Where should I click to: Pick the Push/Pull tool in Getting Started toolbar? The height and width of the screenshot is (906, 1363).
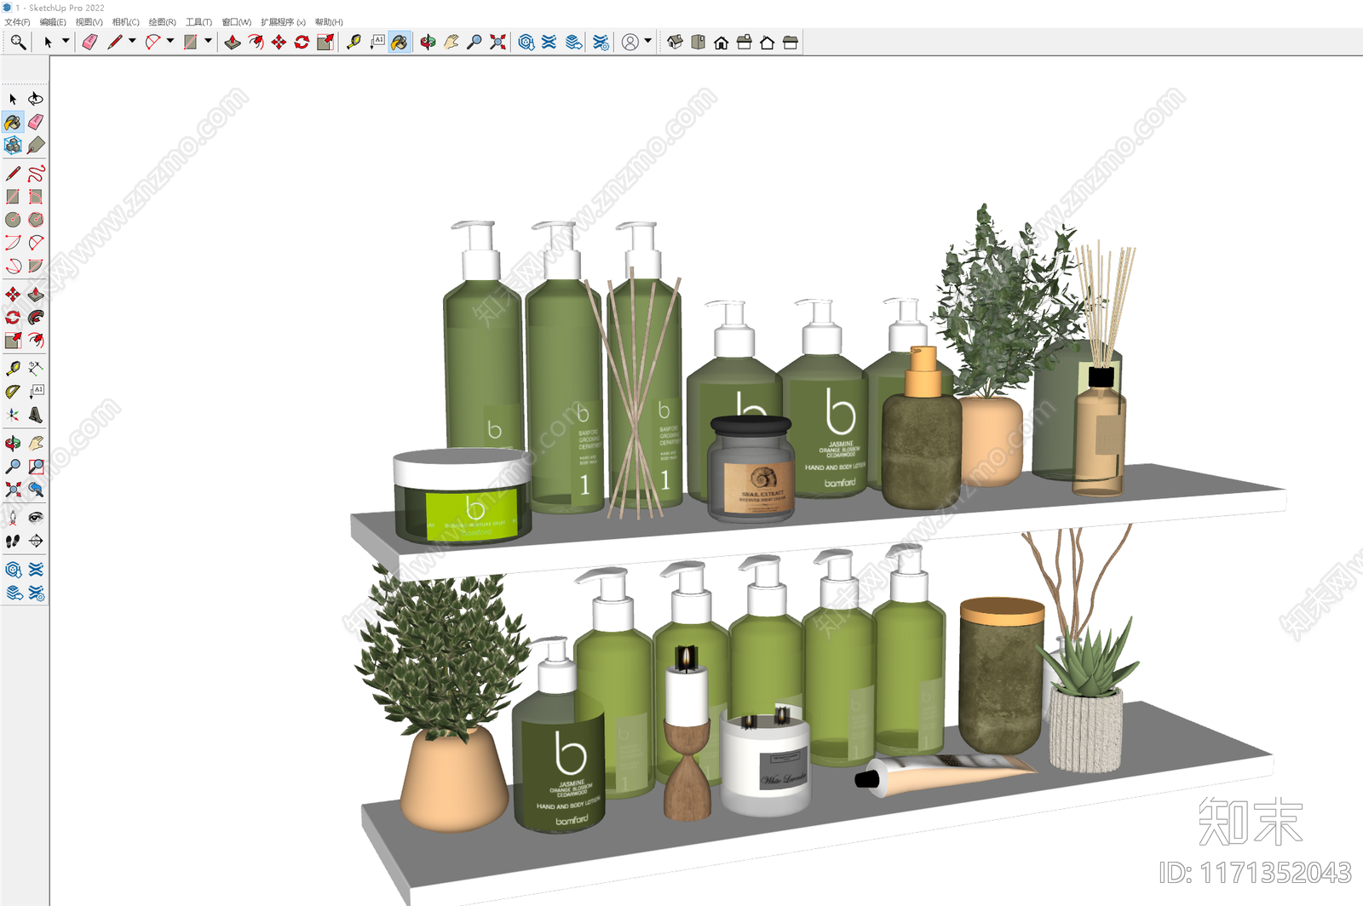(233, 42)
